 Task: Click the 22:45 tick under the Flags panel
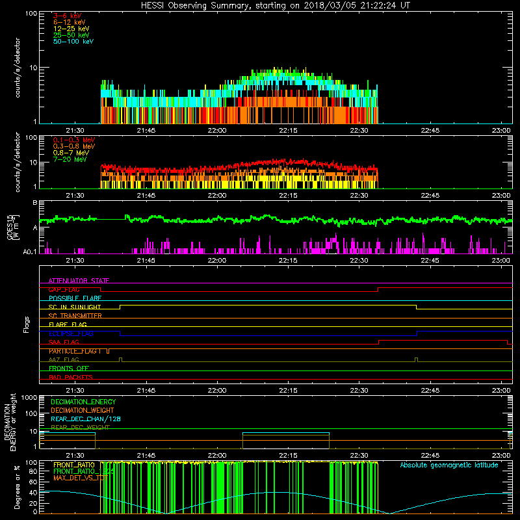coord(430,391)
